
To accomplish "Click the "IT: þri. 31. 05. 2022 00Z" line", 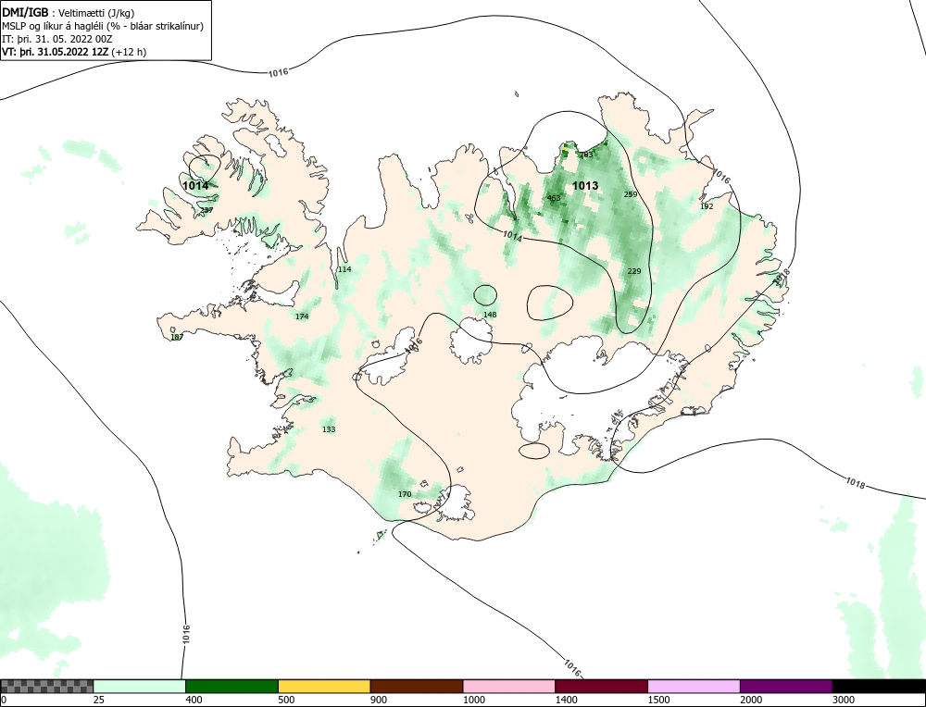I will click(56, 39).
